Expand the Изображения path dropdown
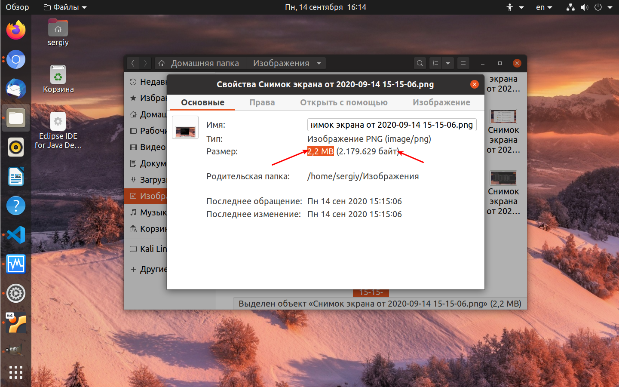Screen dimensions: 619x387 coord(319,63)
